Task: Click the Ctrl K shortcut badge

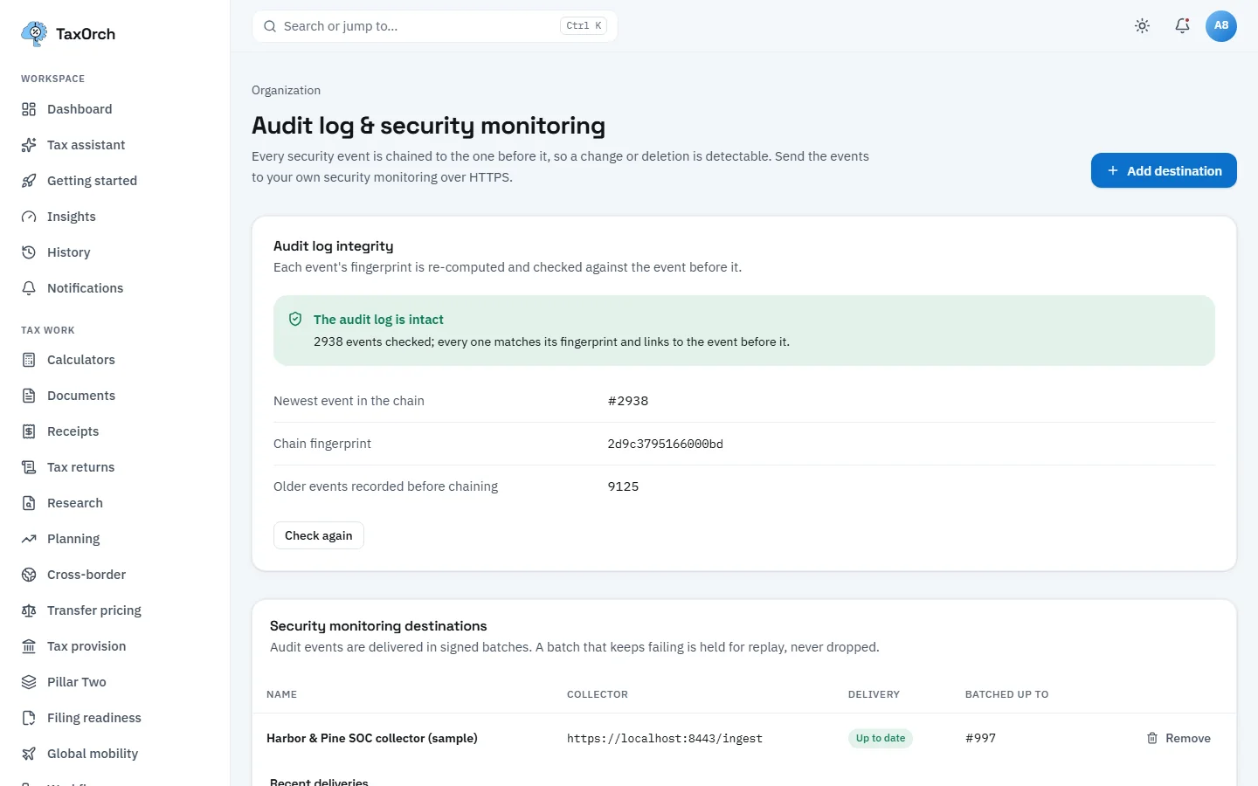Action: (x=584, y=26)
